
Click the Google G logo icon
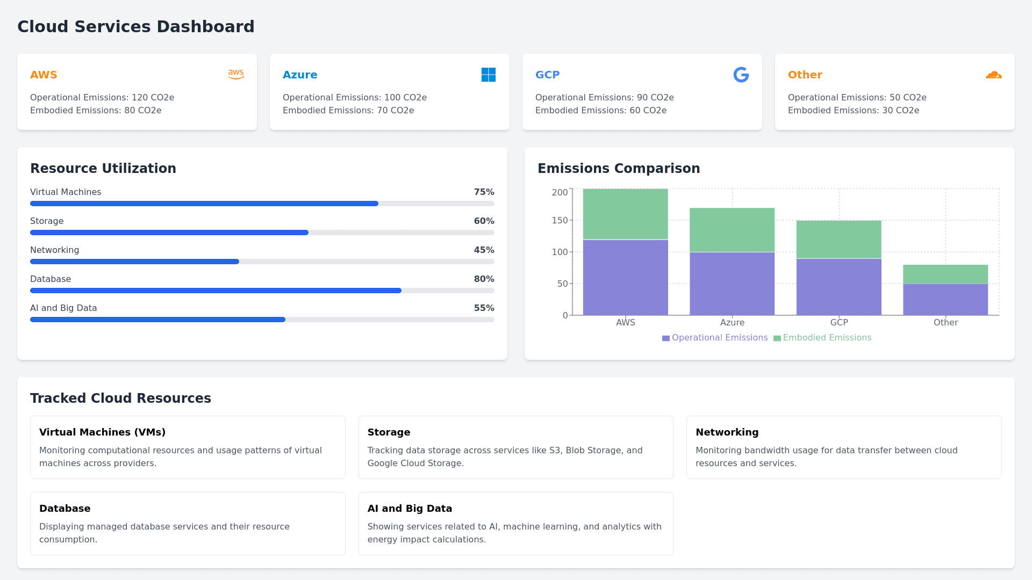pyautogui.click(x=741, y=75)
